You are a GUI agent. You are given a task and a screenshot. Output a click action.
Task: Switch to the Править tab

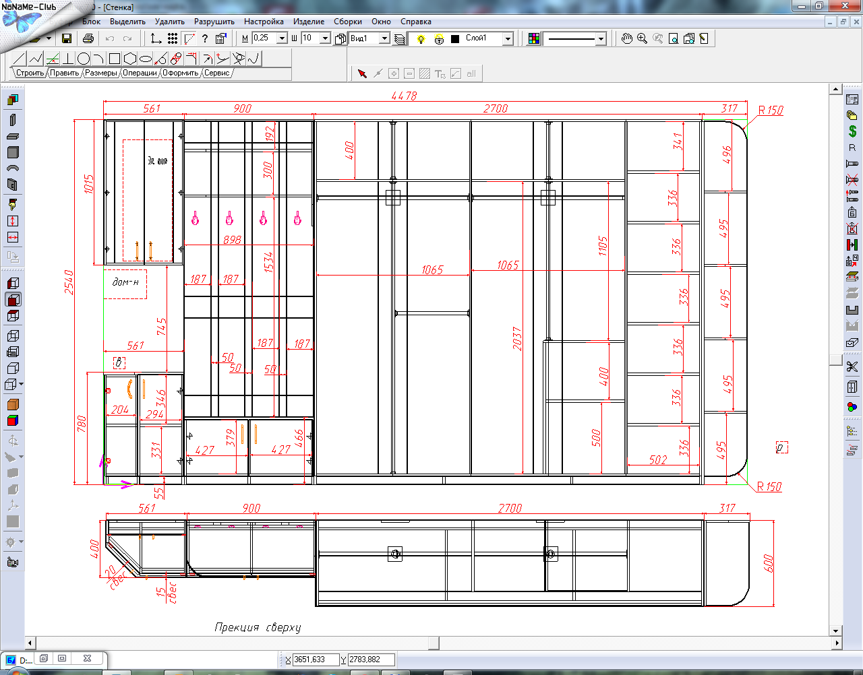pyautogui.click(x=65, y=73)
